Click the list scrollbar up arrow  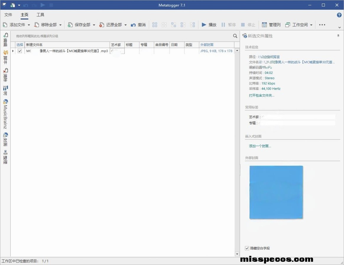coord(237,51)
